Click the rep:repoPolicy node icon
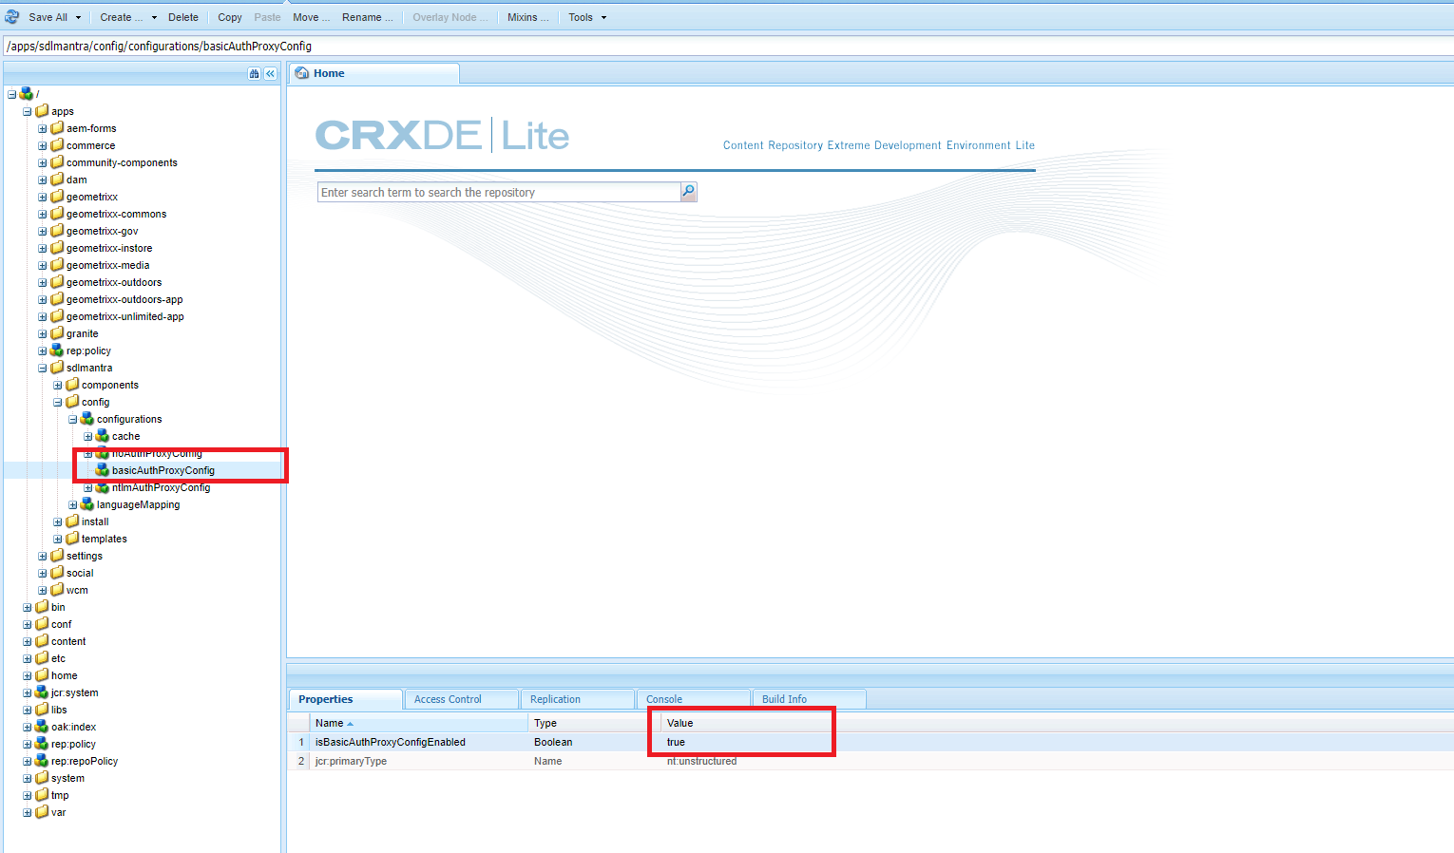The image size is (1454, 853). coord(42,761)
